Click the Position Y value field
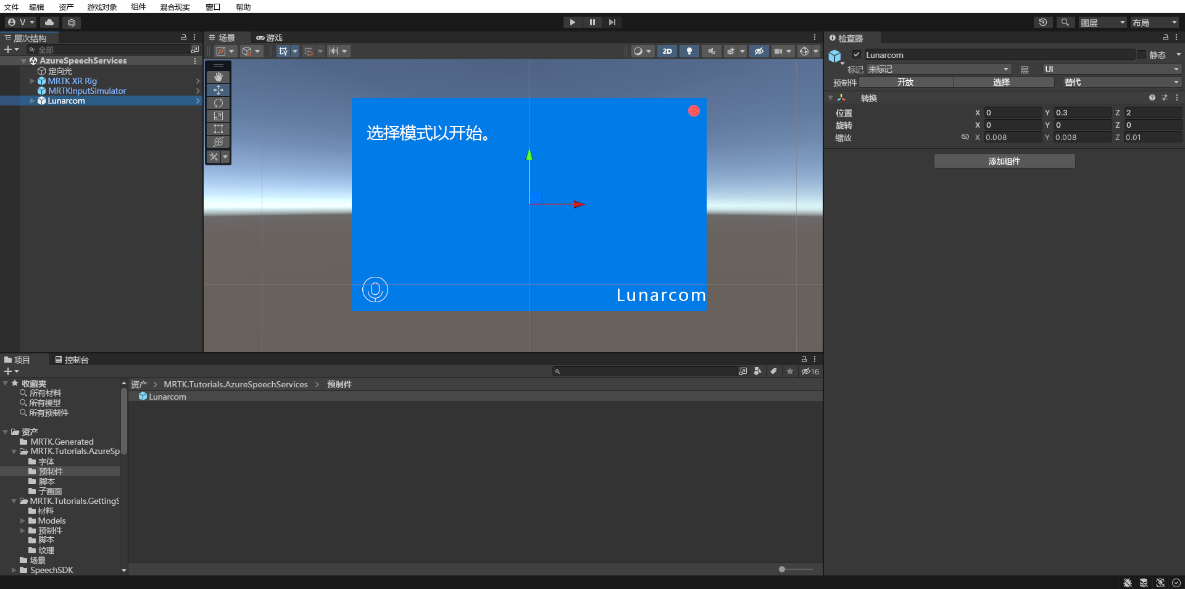 point(1082,112)
